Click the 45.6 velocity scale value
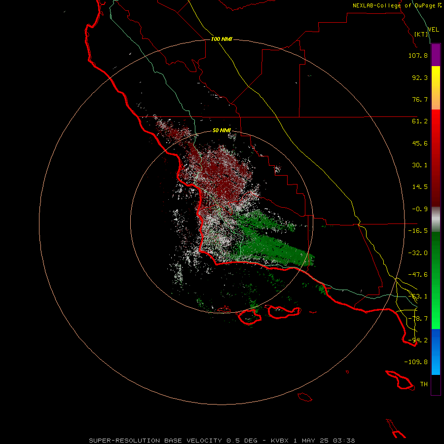 coord(420,143)
